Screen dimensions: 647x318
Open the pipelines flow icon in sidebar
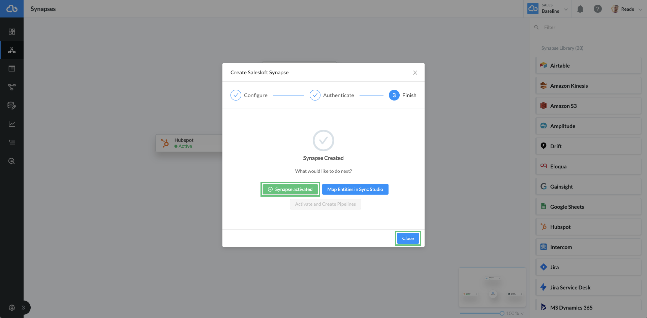[12, 87]
